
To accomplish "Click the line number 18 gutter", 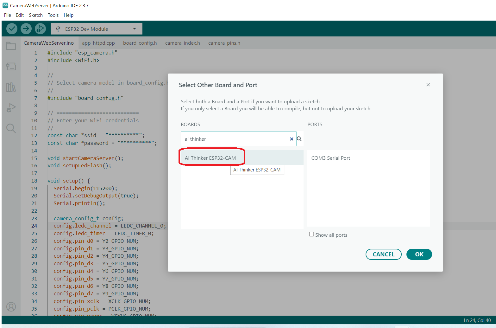I will pos(34,181).
